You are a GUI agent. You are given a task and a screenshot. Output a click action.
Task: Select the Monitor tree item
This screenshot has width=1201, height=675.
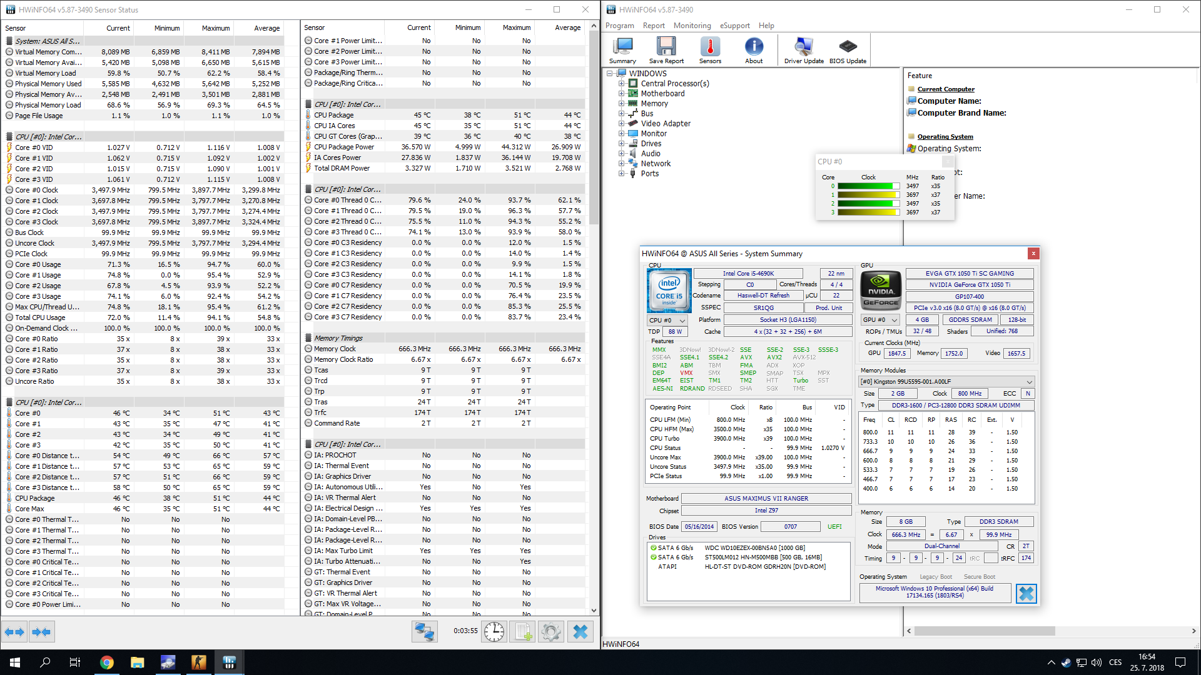coord(654,134)
